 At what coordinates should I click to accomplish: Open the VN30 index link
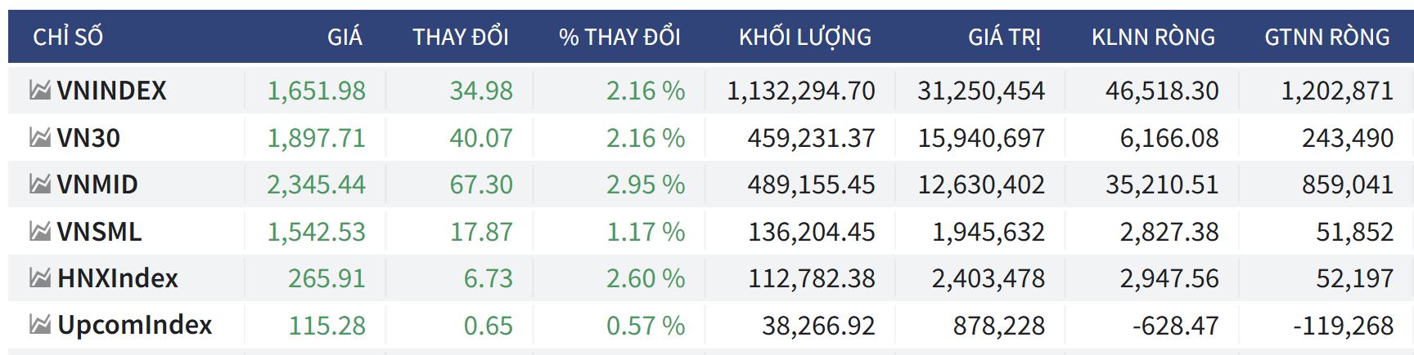88,137
